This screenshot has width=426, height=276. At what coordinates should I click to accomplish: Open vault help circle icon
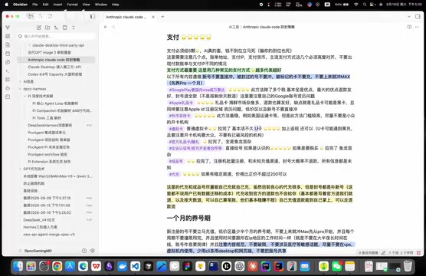pos(84,251)
